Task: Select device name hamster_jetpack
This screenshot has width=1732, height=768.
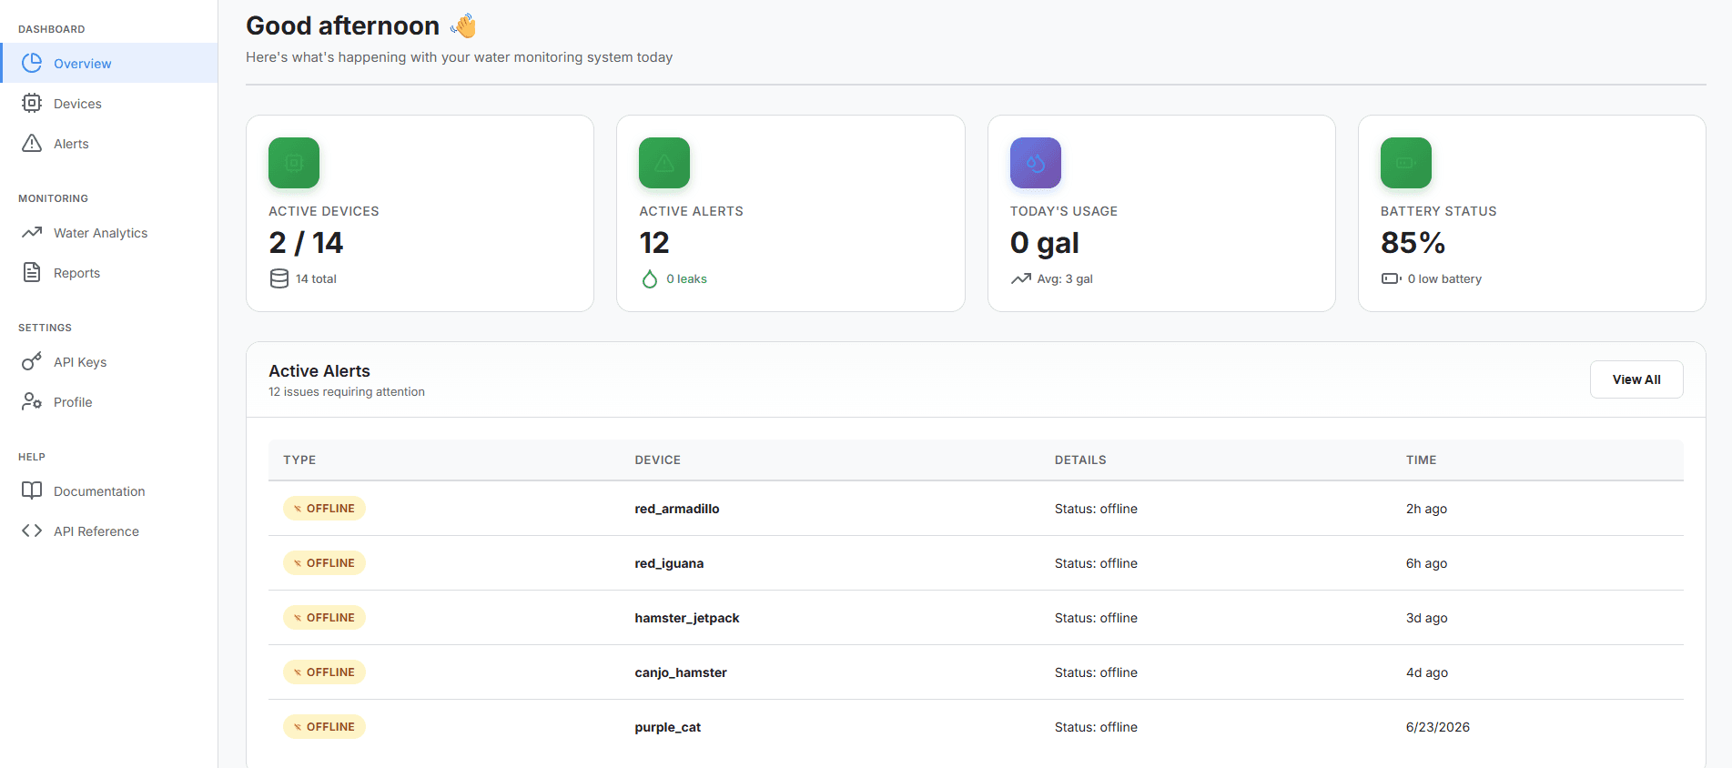Action: tap(687, 618)
